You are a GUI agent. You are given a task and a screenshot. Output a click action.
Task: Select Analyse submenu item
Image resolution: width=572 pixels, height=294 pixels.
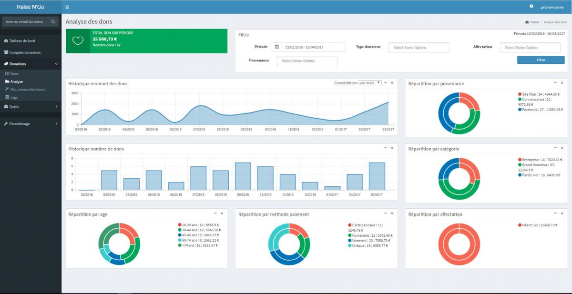click(31, 81)
